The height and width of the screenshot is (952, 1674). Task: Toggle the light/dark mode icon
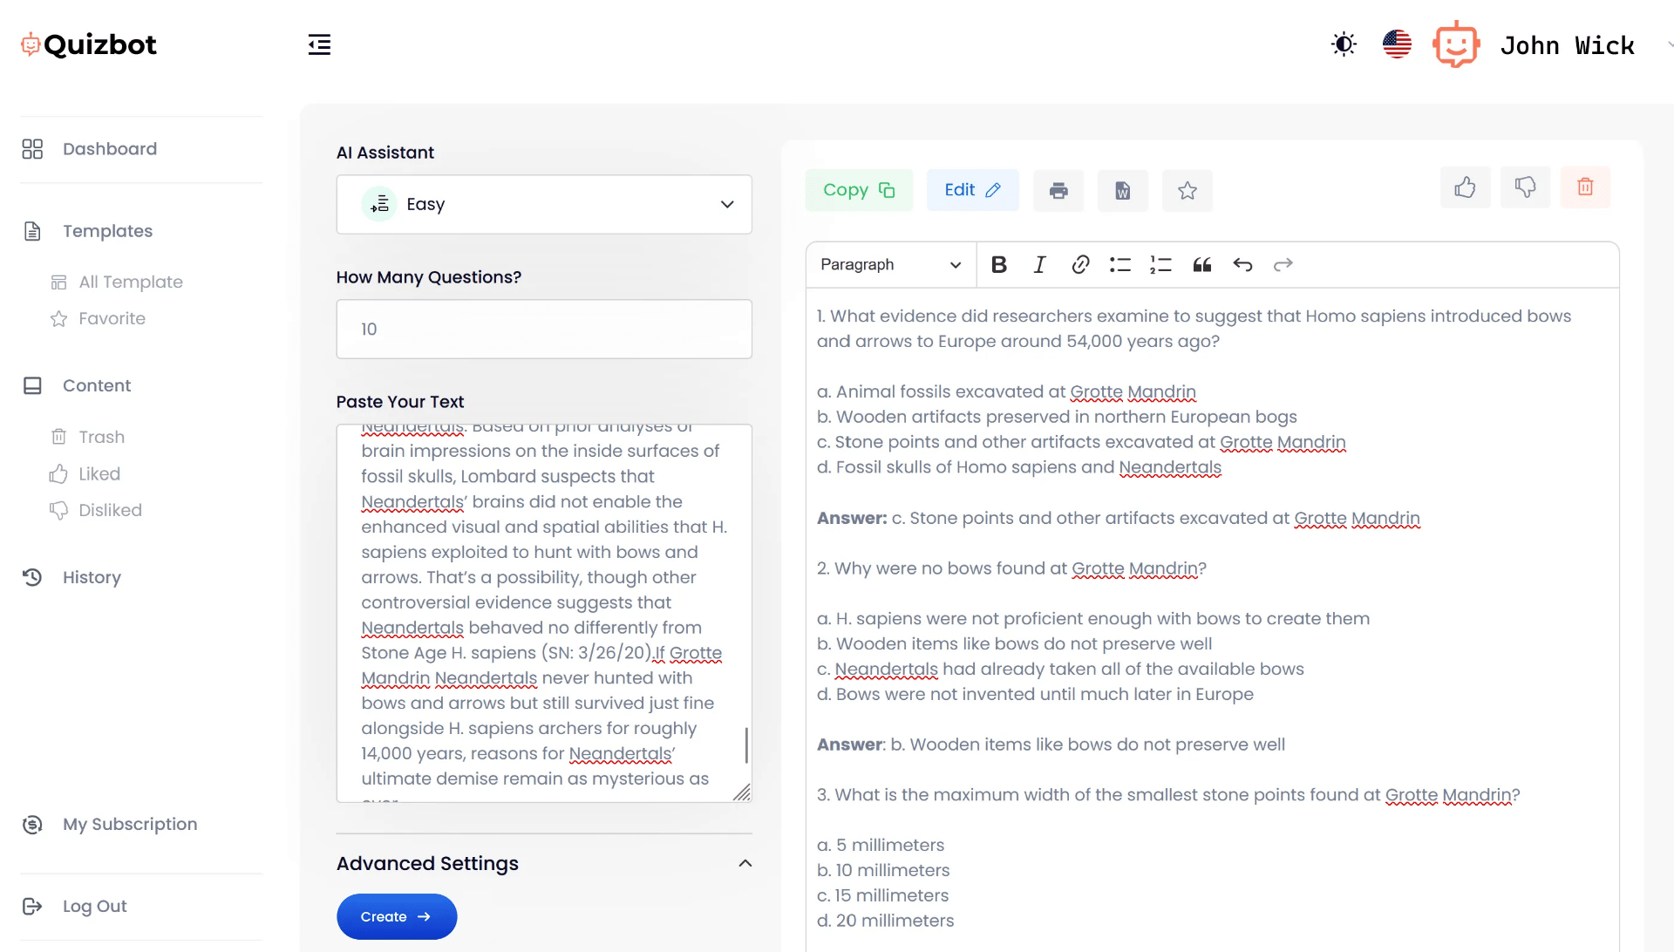tap(1343, 44)
